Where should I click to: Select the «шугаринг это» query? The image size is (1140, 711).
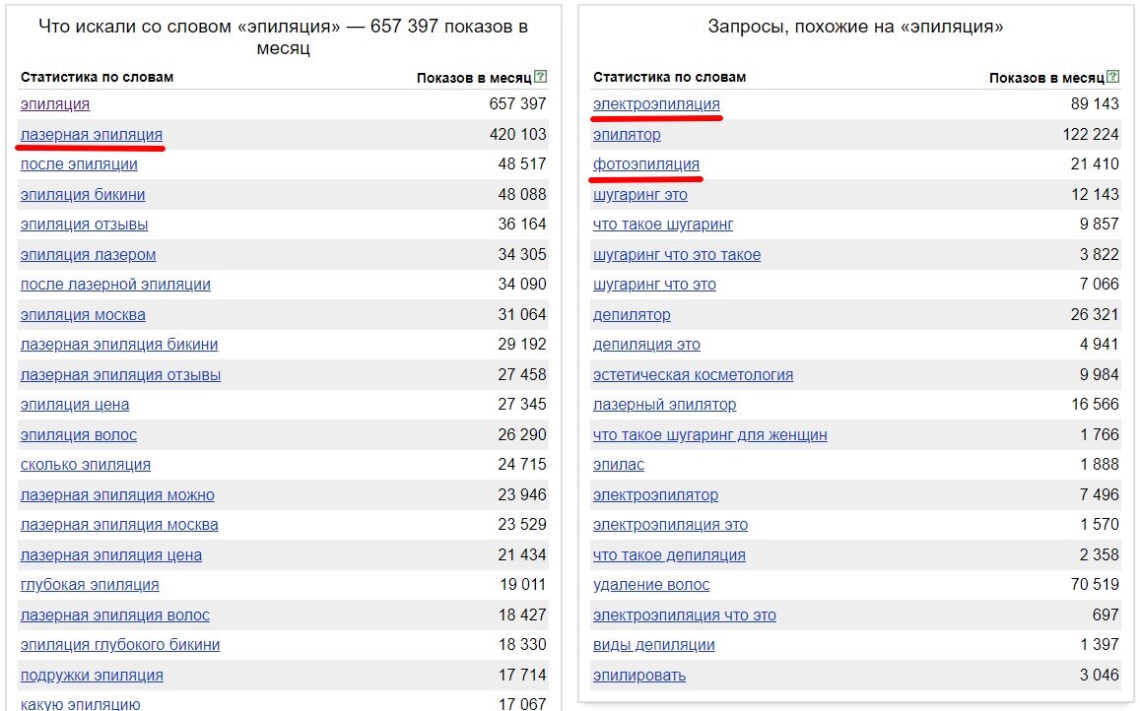tap(640, 194)
